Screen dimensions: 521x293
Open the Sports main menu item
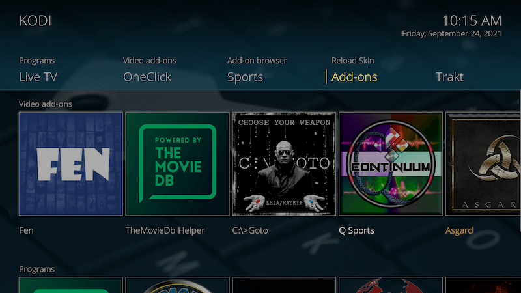pos(246,77)
